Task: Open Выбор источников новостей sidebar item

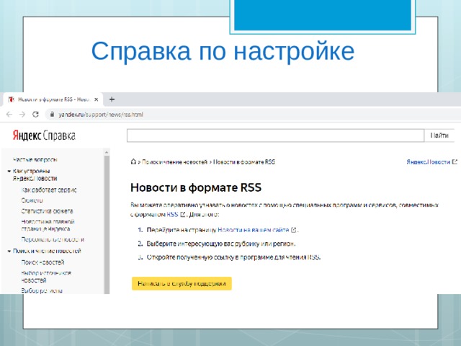Action: [x=46, y=276]
